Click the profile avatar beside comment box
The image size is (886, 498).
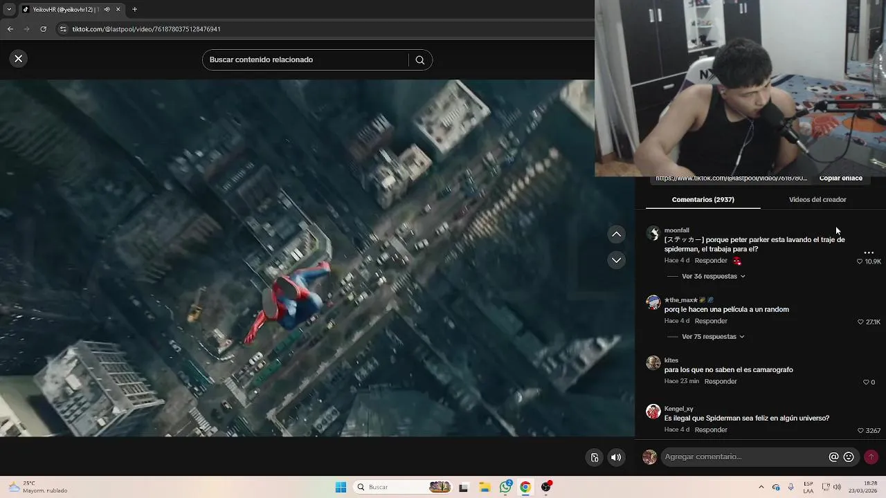[x=649, y=457]
